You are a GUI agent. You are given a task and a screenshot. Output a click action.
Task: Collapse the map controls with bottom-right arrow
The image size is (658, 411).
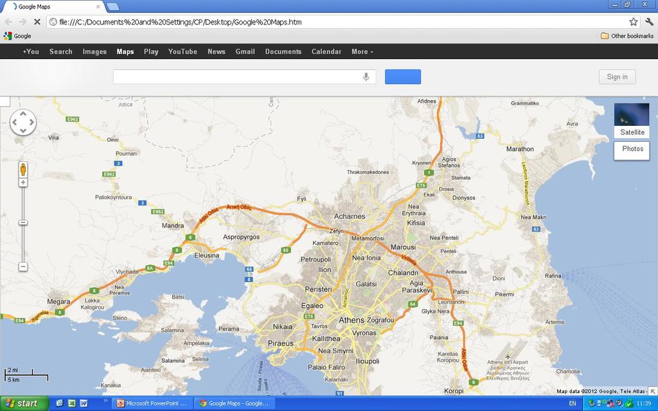(x=653, y=391)
